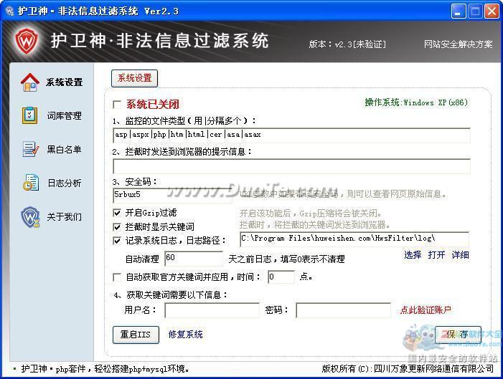Toggle the 系统已关闭 checkbox
This screenshot has height=379, width=503.
(x=117, y=105)
